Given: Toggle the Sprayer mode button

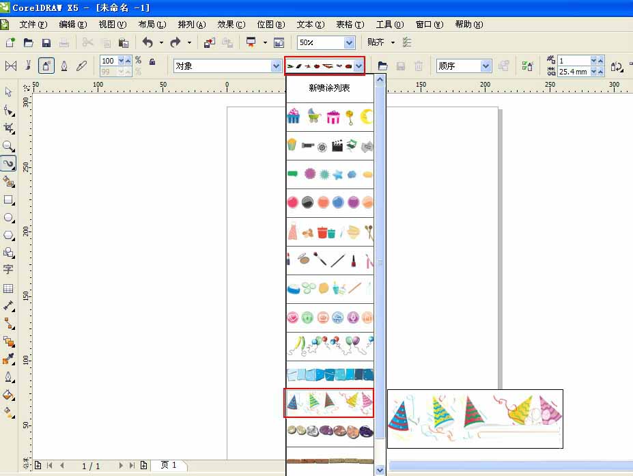Looking at the screenshot, I should tap(46, 66).
